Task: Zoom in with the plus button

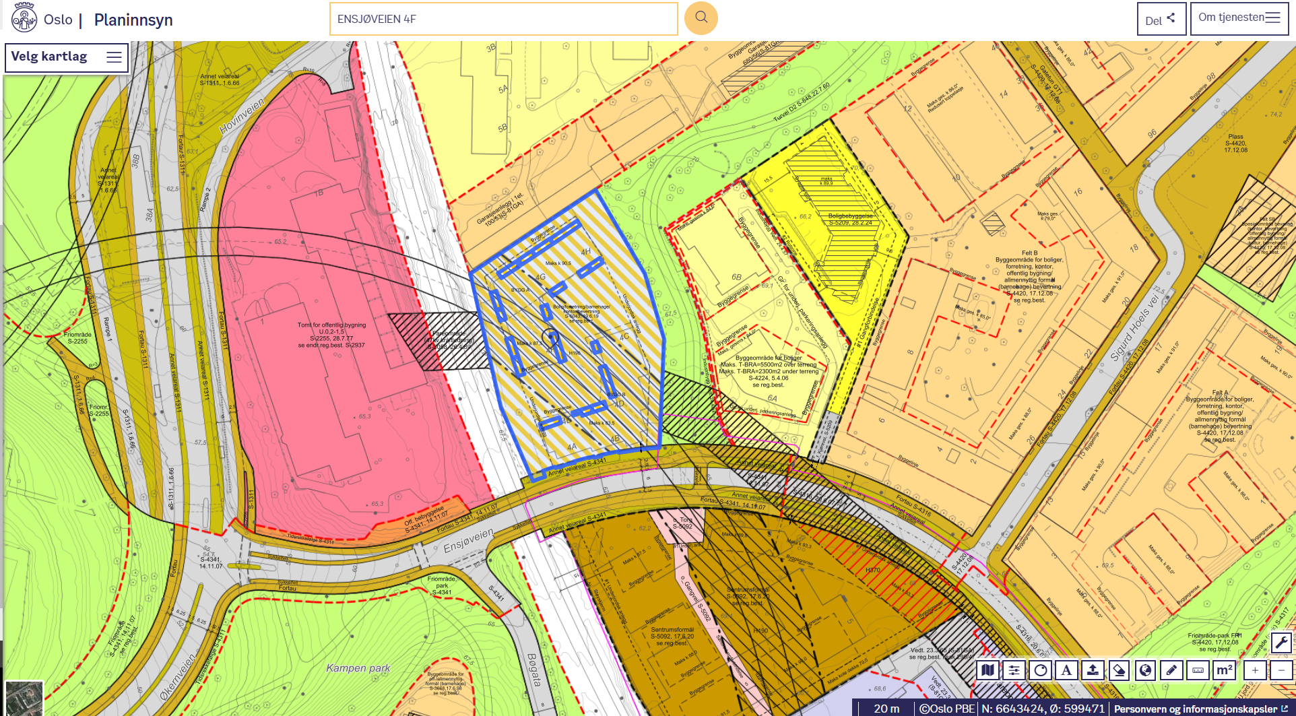Action: point(1255,670)
